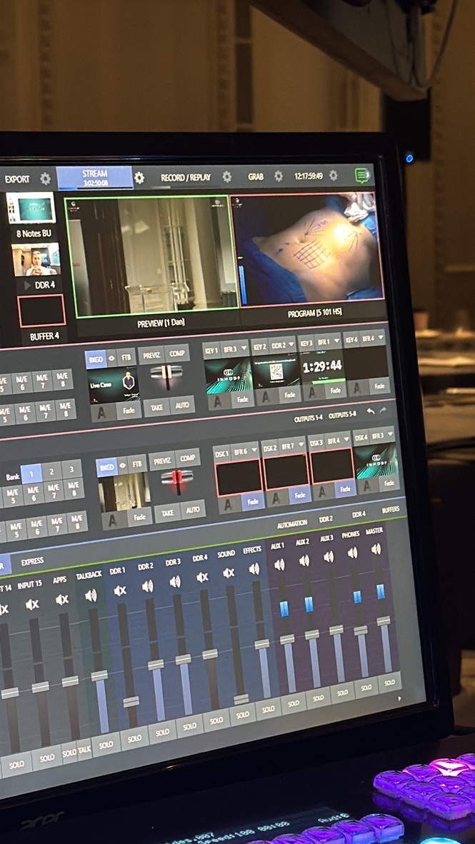The image size is (475, 844).
Task: Open the BUFFERS tab
Action: coord(391,510)
